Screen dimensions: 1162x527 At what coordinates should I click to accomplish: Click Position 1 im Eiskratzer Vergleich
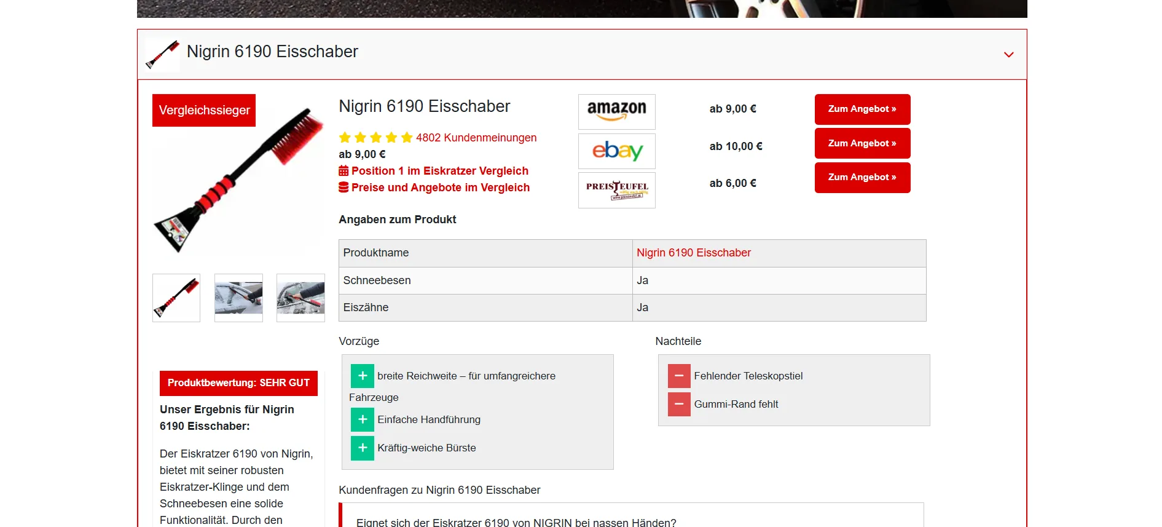pos(439,171)
